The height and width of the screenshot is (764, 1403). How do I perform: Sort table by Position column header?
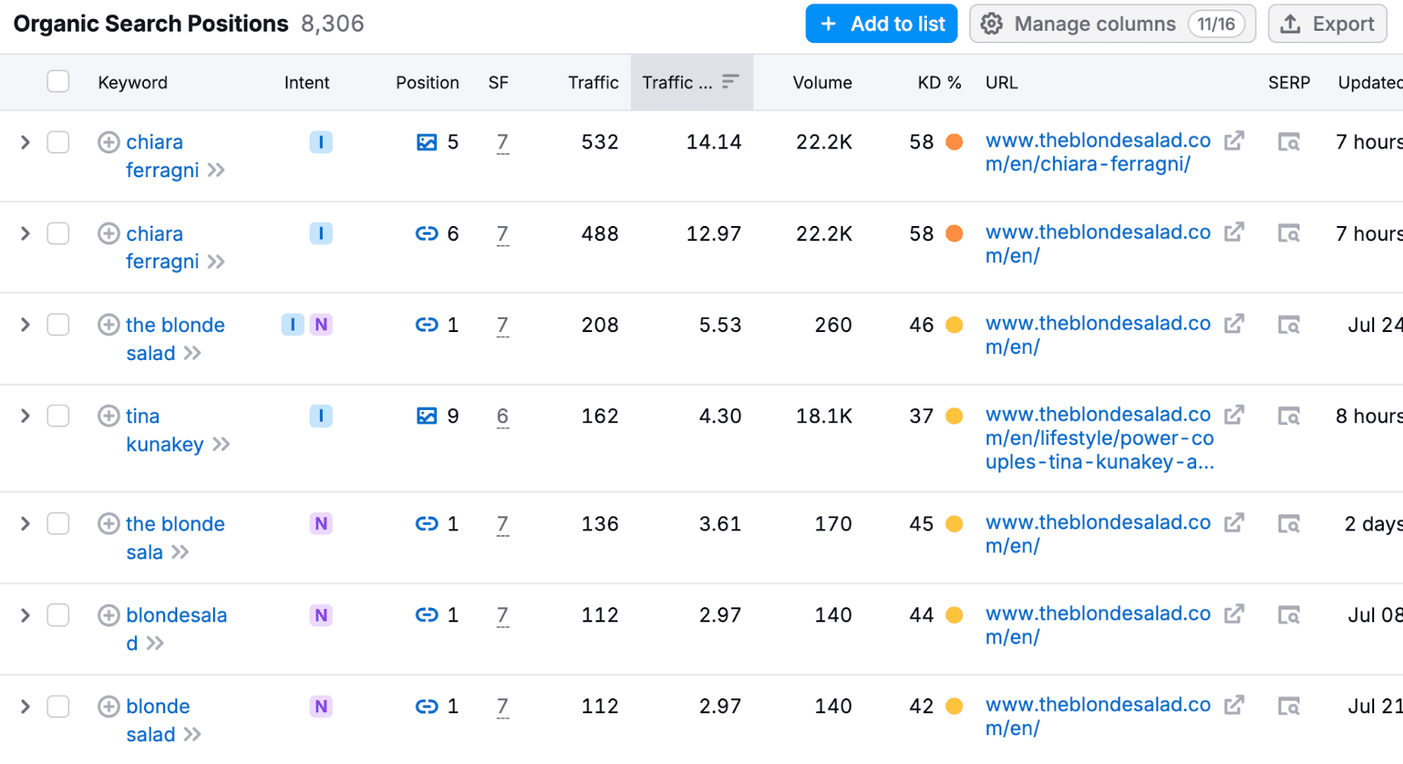(x=427, y=82)
